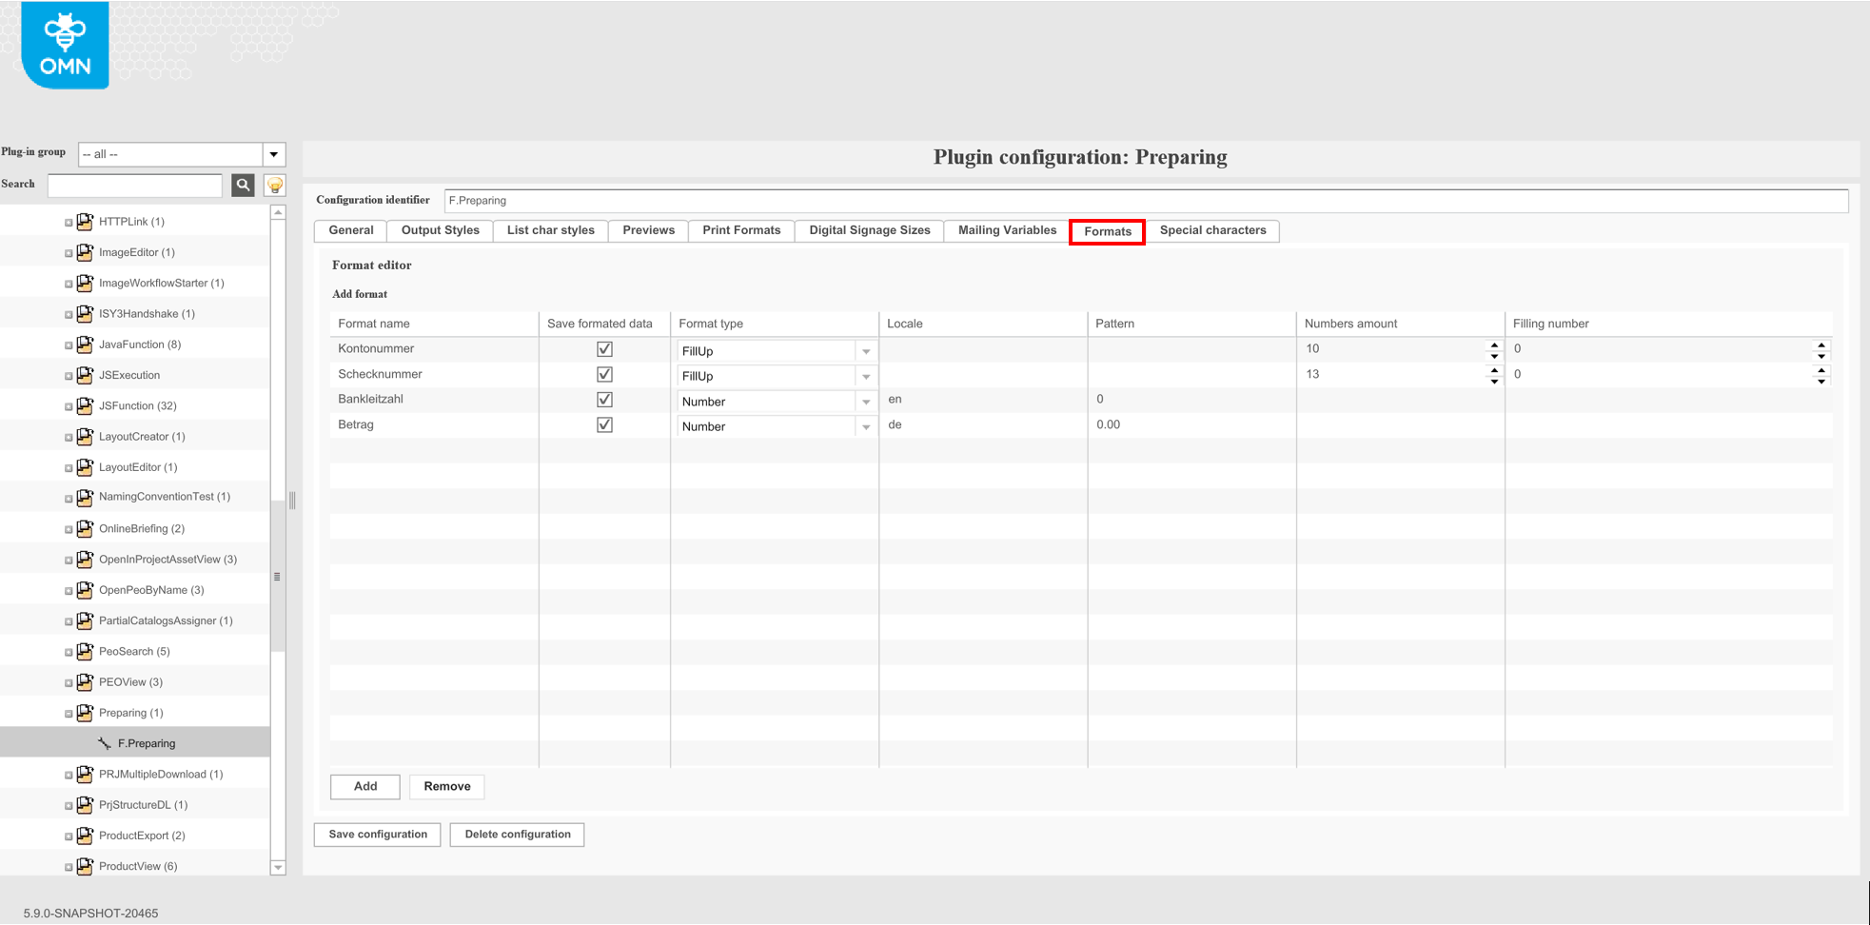The height and width of the screenshot is (925, 1870).
Task: Click the ProductExport plugin icon
Action: tap(85, 836)
